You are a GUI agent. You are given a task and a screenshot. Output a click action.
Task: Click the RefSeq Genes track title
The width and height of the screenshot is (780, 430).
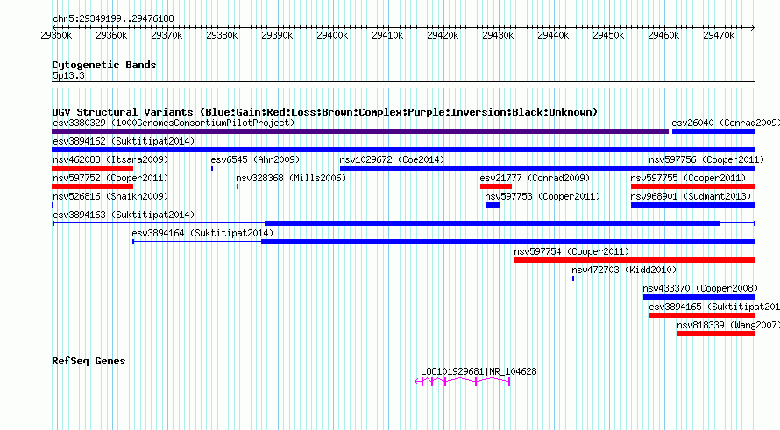click(x=89, y=361)
